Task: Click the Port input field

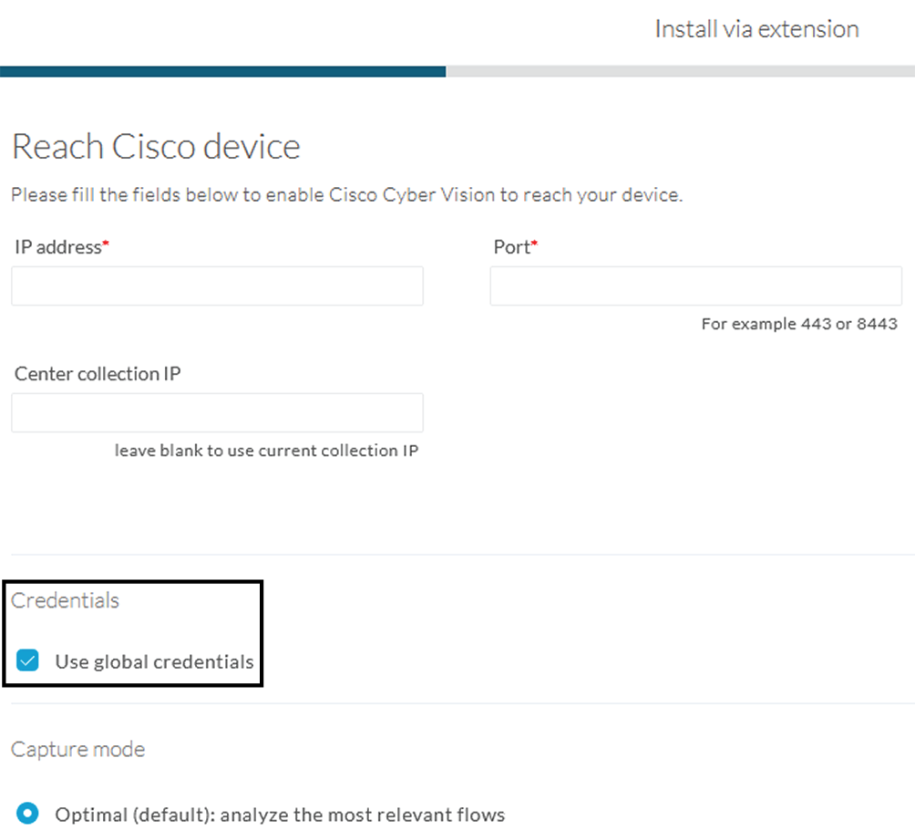Action: (695, 286)
